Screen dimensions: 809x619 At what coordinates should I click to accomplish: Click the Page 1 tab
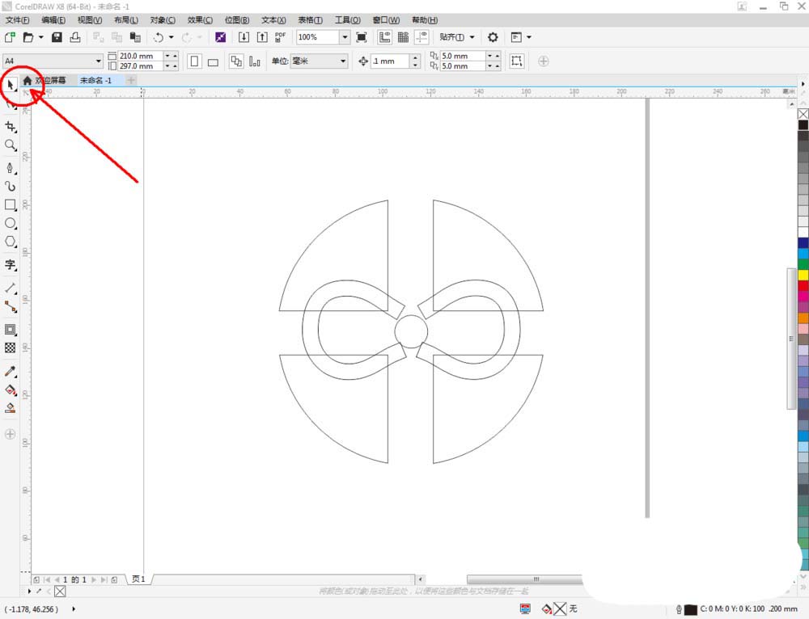pyautogui.click(x=138, y=579)
